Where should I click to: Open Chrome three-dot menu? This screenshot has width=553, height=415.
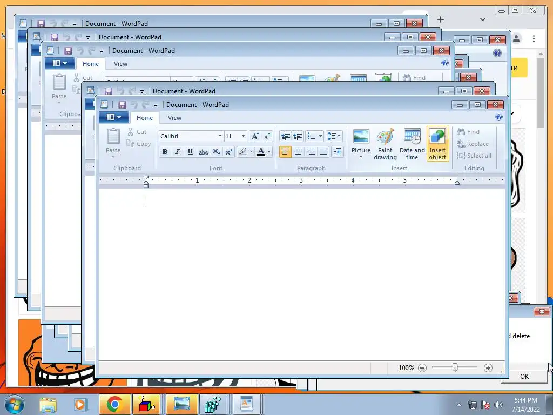534,38
